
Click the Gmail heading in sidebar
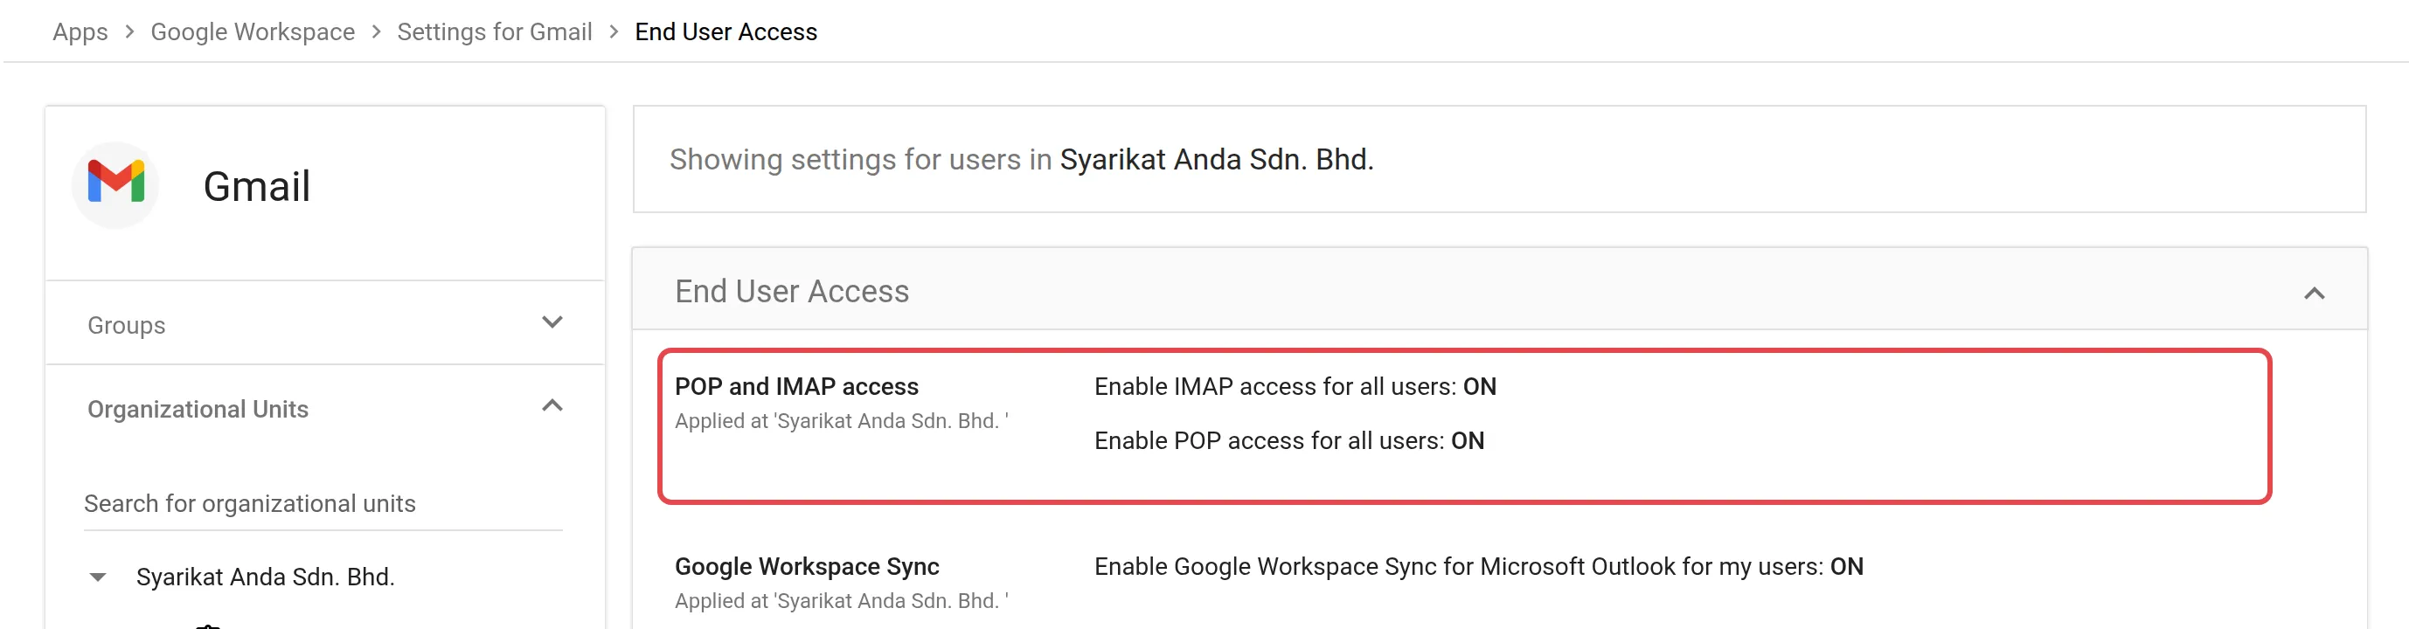click(256, 186)
